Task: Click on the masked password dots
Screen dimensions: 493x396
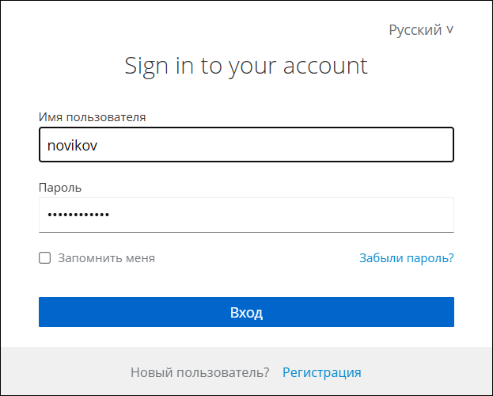Action: 78,215
